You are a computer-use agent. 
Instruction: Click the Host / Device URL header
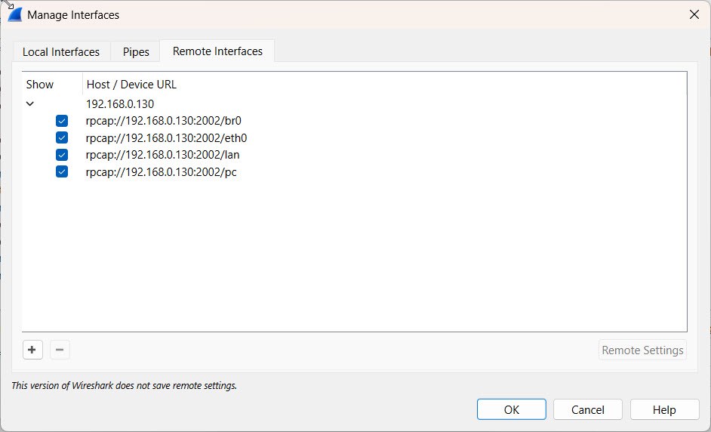click(384, 85)
